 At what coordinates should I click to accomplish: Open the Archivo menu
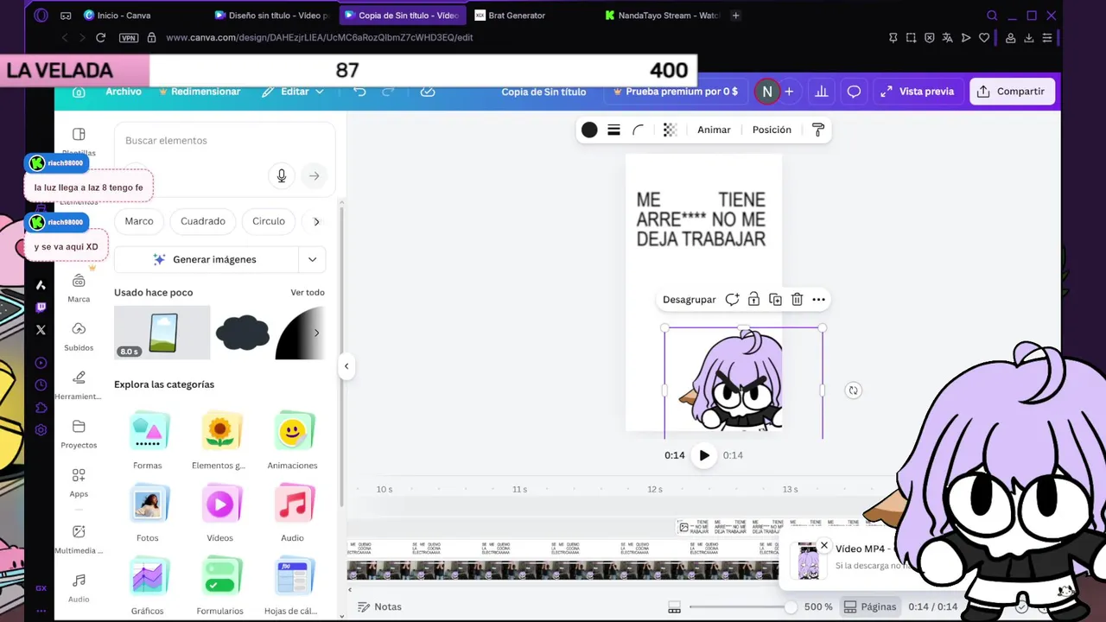pyautogui.click(x=124, y=92)
